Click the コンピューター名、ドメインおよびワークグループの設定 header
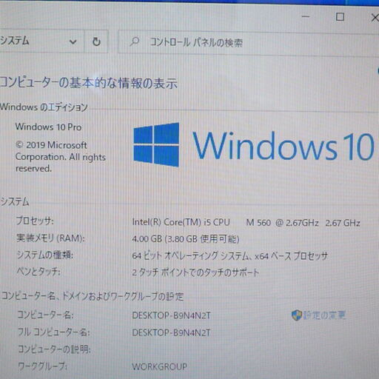379x379 pixels. [93, 296]
